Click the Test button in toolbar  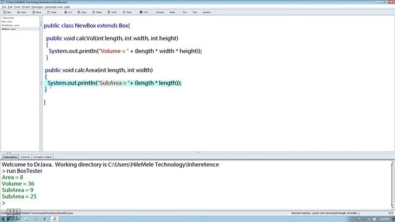[x=194, y=12]
